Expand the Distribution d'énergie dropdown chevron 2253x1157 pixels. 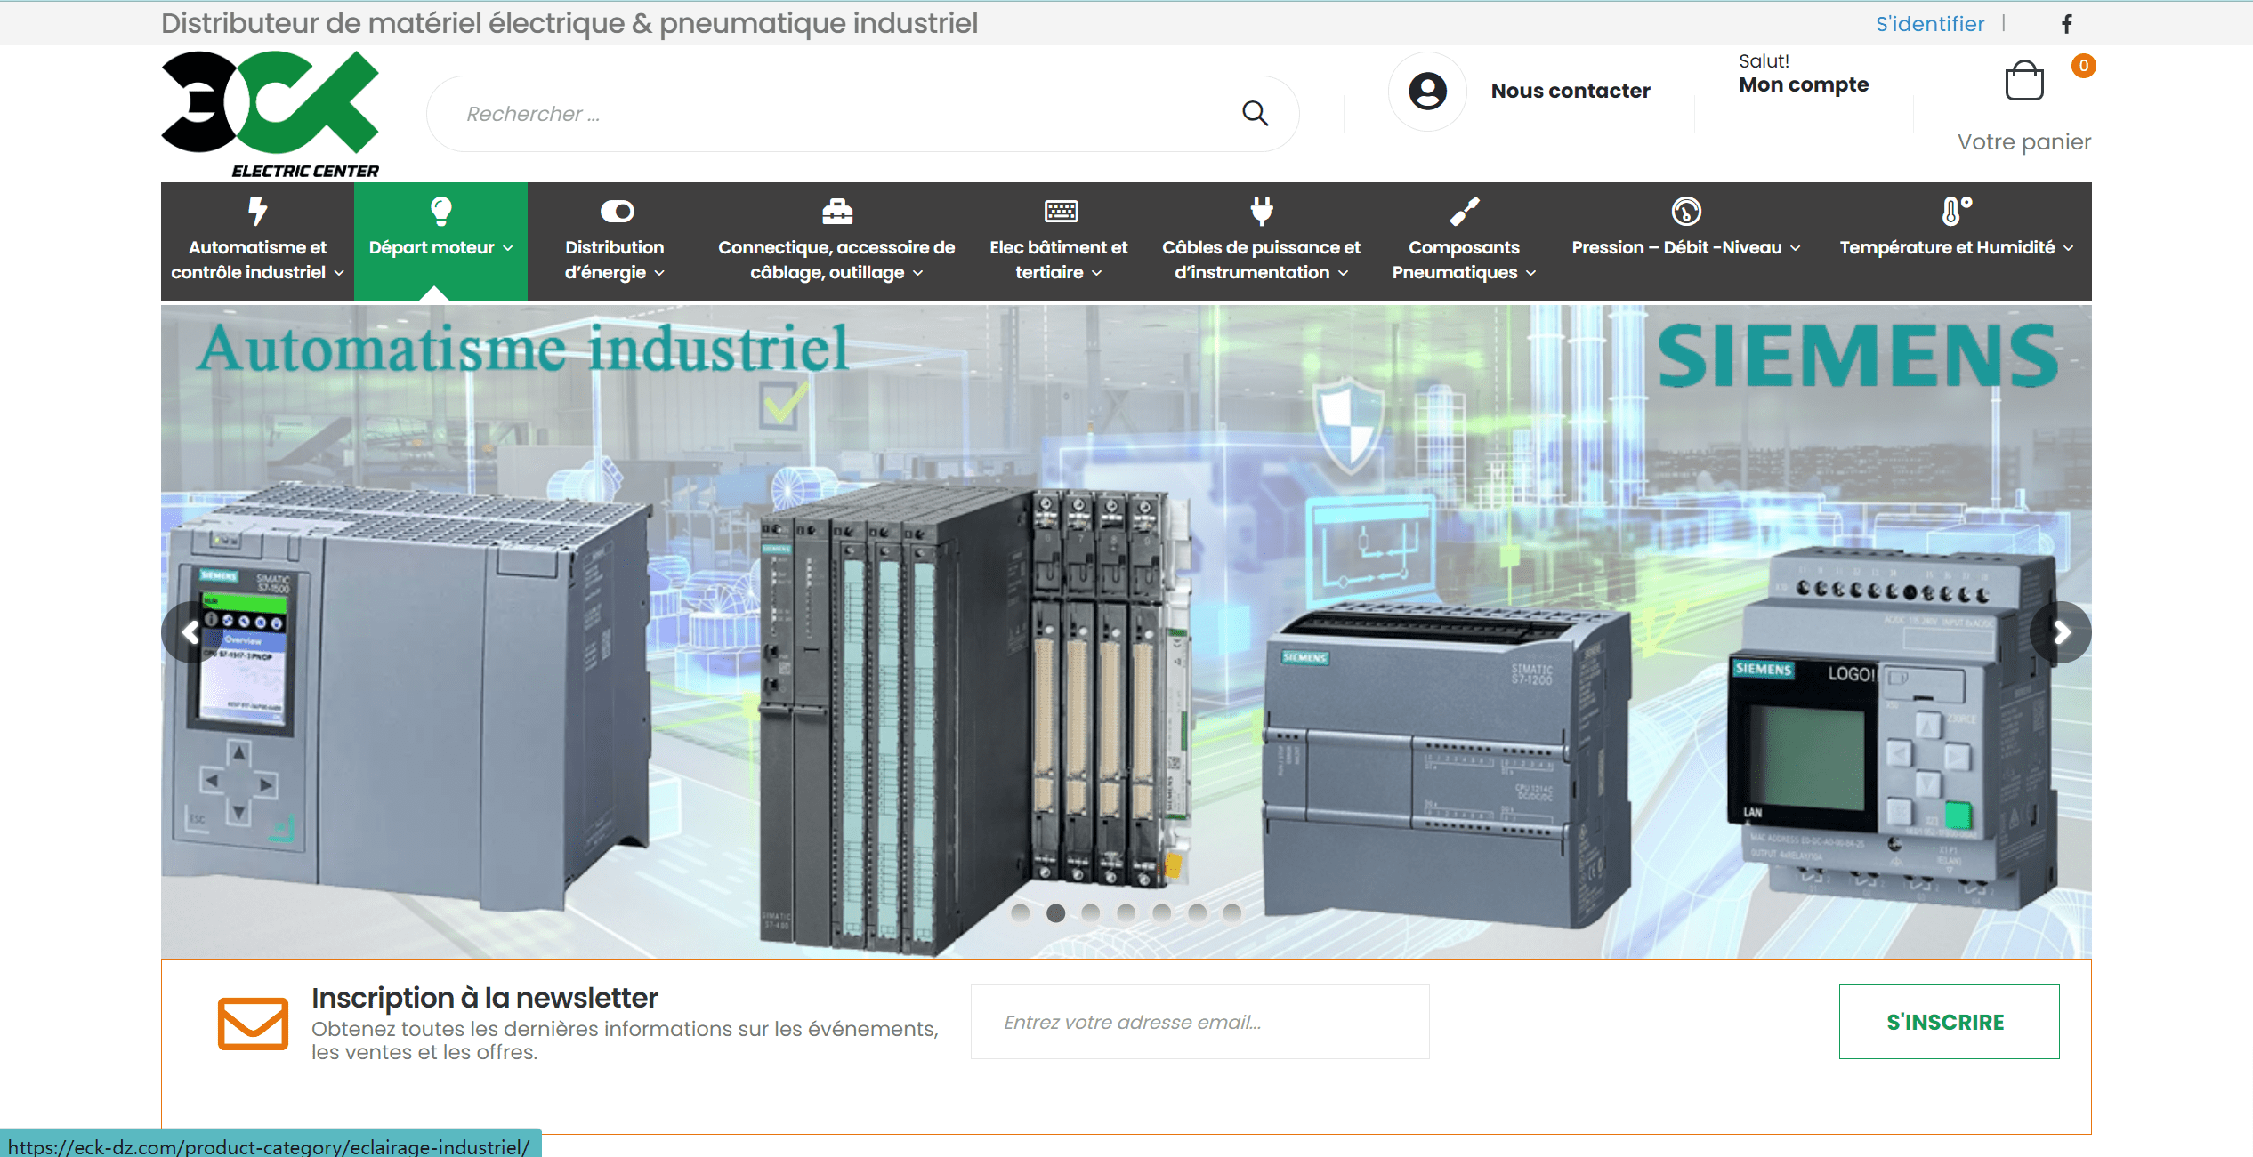click(659, 273)
